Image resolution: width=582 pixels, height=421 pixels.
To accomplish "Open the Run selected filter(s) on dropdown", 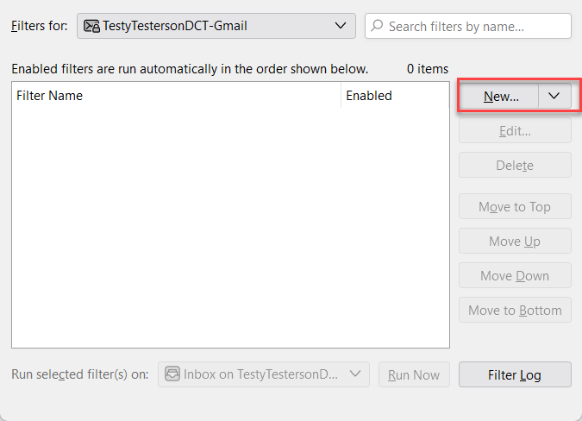I will 264,374.
